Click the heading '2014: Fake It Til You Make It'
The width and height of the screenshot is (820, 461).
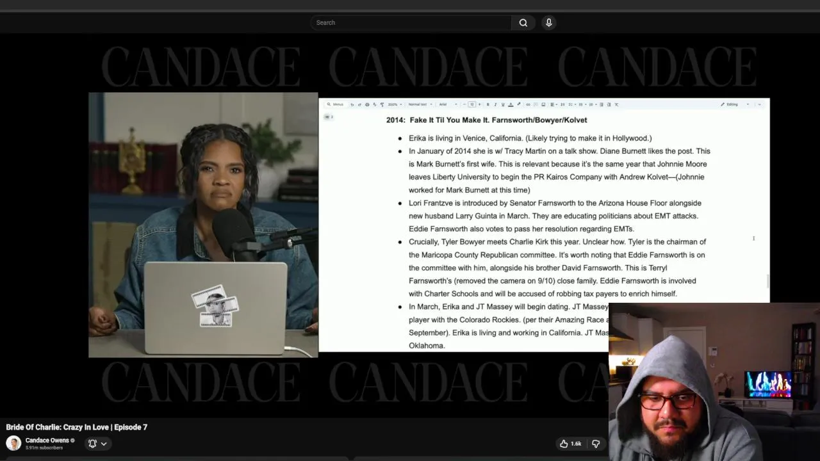486,120
